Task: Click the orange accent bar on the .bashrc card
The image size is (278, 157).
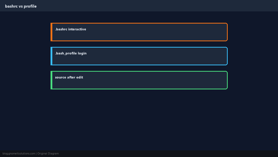Action: coord(51,32)
